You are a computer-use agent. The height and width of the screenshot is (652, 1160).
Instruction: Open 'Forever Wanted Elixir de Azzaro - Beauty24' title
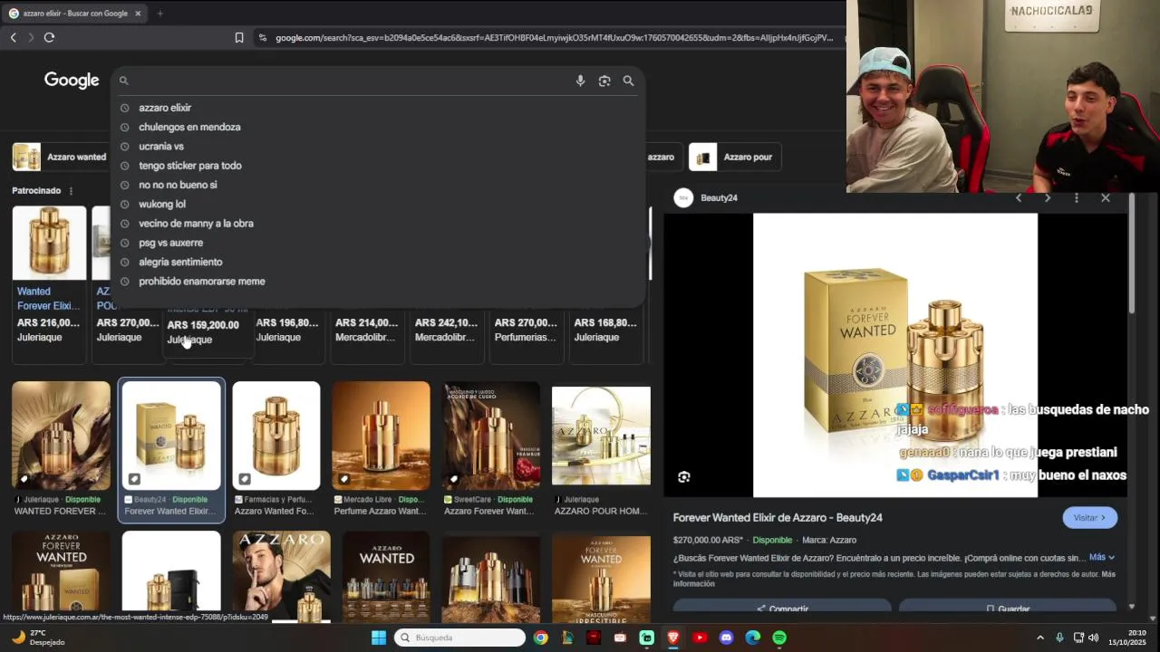click(778, 518)
